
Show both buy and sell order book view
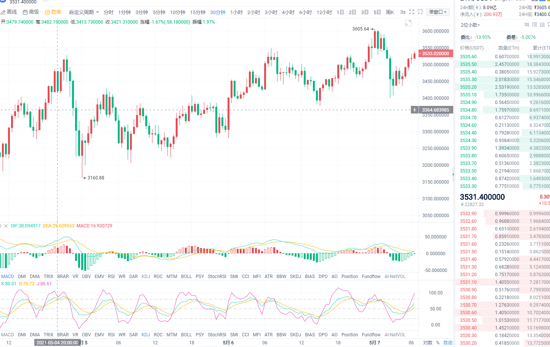[x=527, y=25]
